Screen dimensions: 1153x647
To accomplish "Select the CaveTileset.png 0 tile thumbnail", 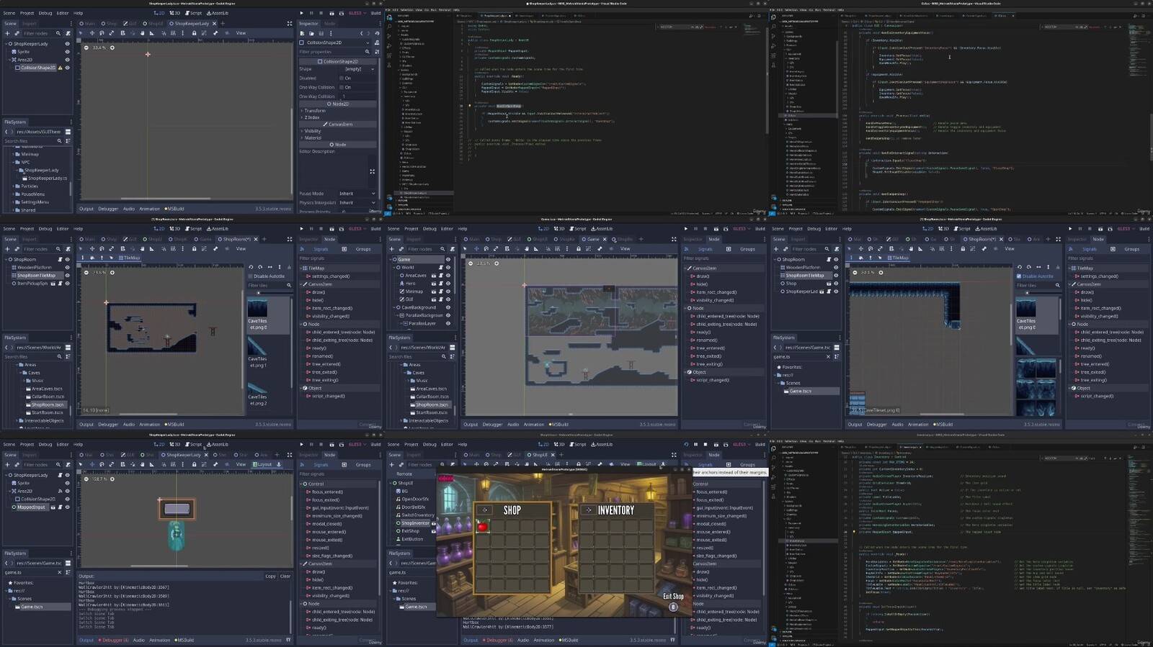I will coord(257,308).
